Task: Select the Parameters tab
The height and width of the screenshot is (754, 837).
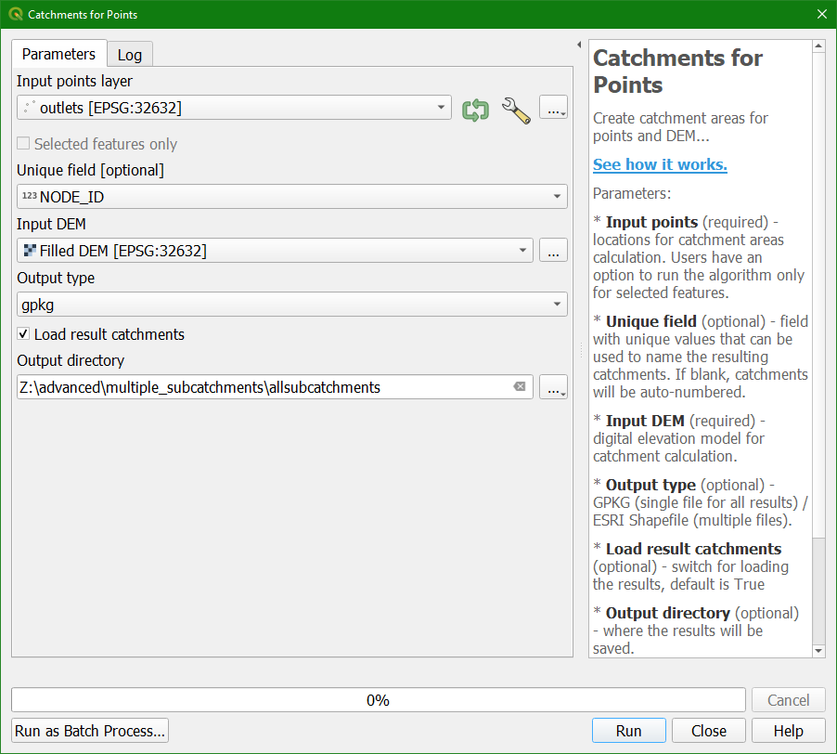Action: (x=58, y=54)
